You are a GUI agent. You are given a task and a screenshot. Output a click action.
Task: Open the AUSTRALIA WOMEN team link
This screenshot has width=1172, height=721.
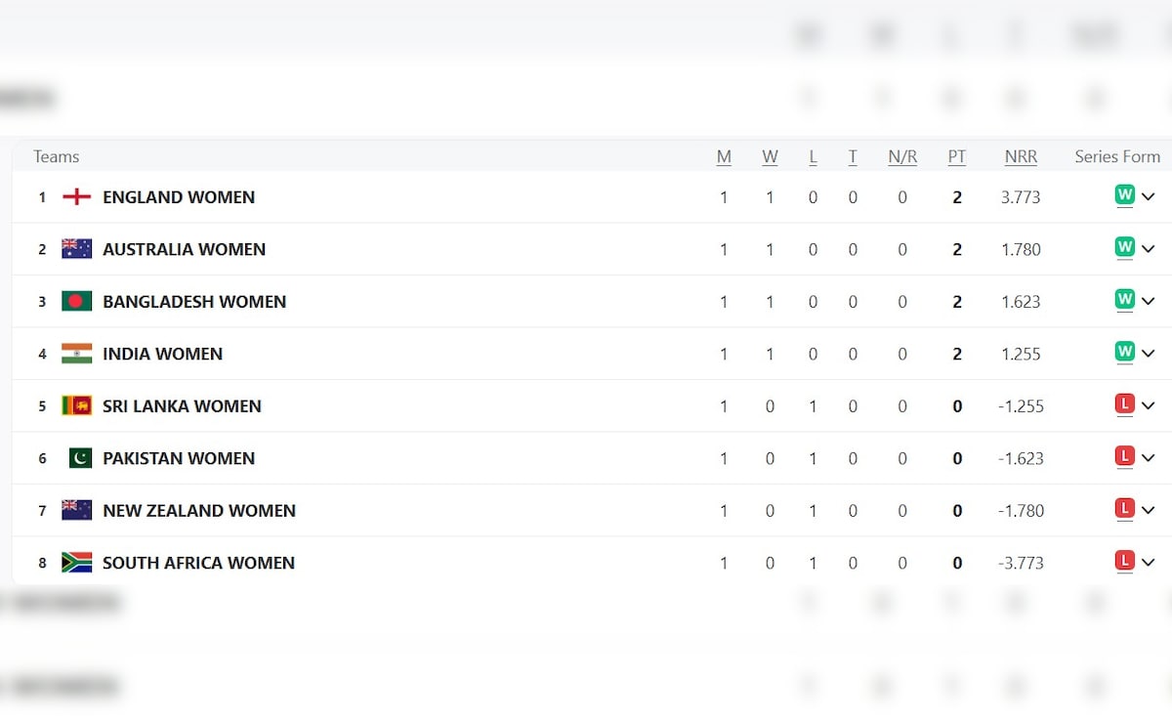[x=184, y=249]
